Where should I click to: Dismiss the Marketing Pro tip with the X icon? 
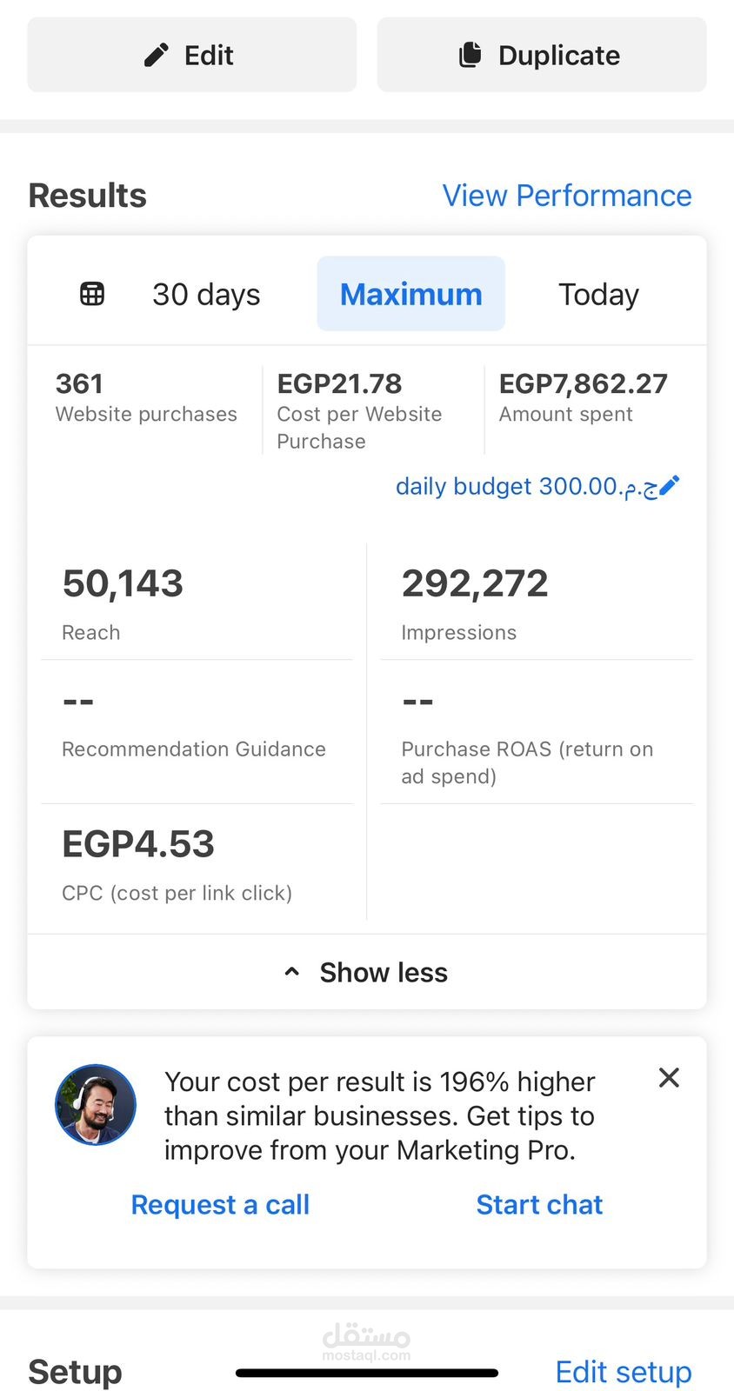tap(669, 1078)
